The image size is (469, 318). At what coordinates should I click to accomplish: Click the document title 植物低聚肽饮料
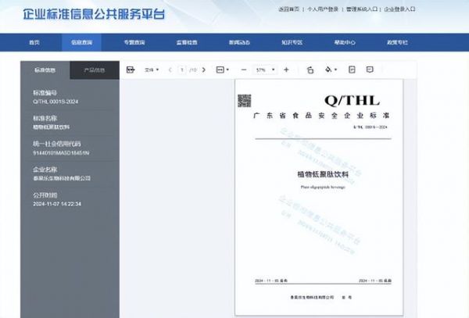coord(323,174)
